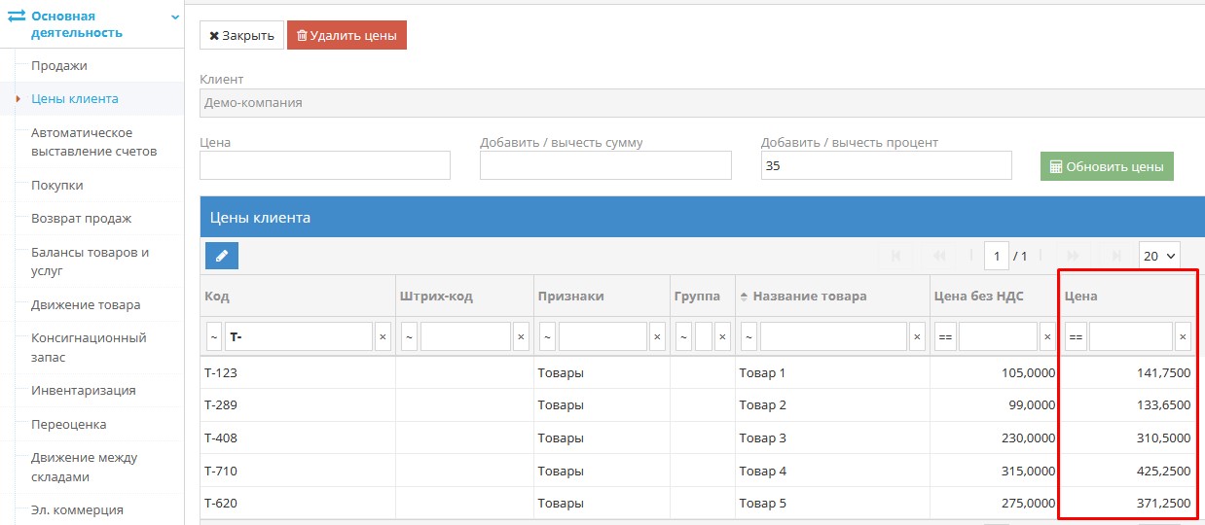This screenshot has height=525, width=1205.
Task: Go to the first page of results
Action: (895, 256)
